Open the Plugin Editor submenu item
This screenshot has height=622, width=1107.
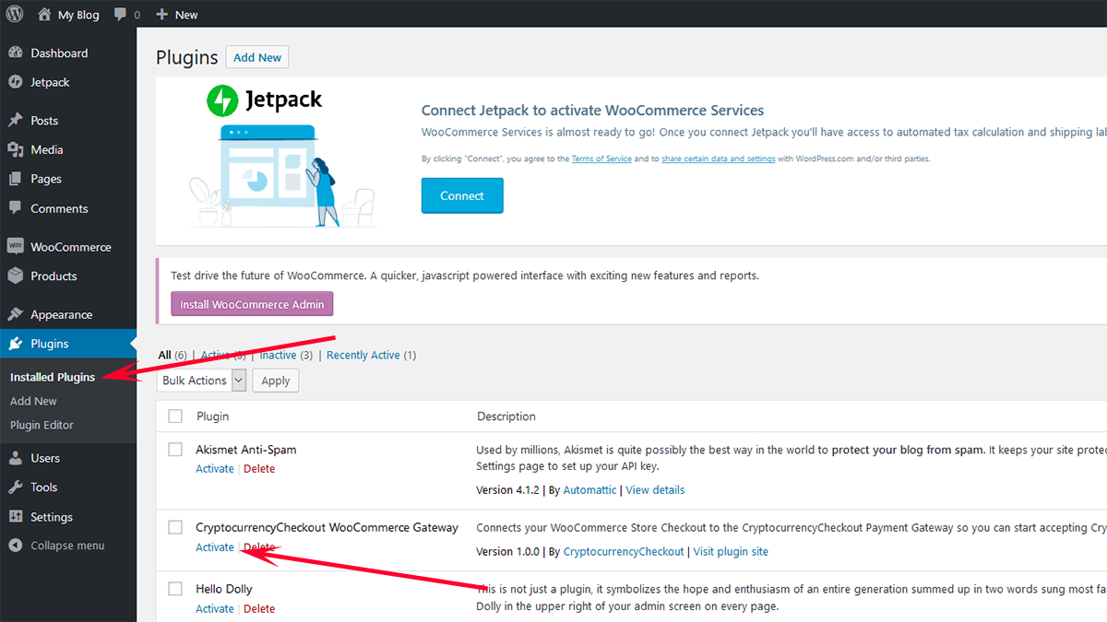click(42, 425)
